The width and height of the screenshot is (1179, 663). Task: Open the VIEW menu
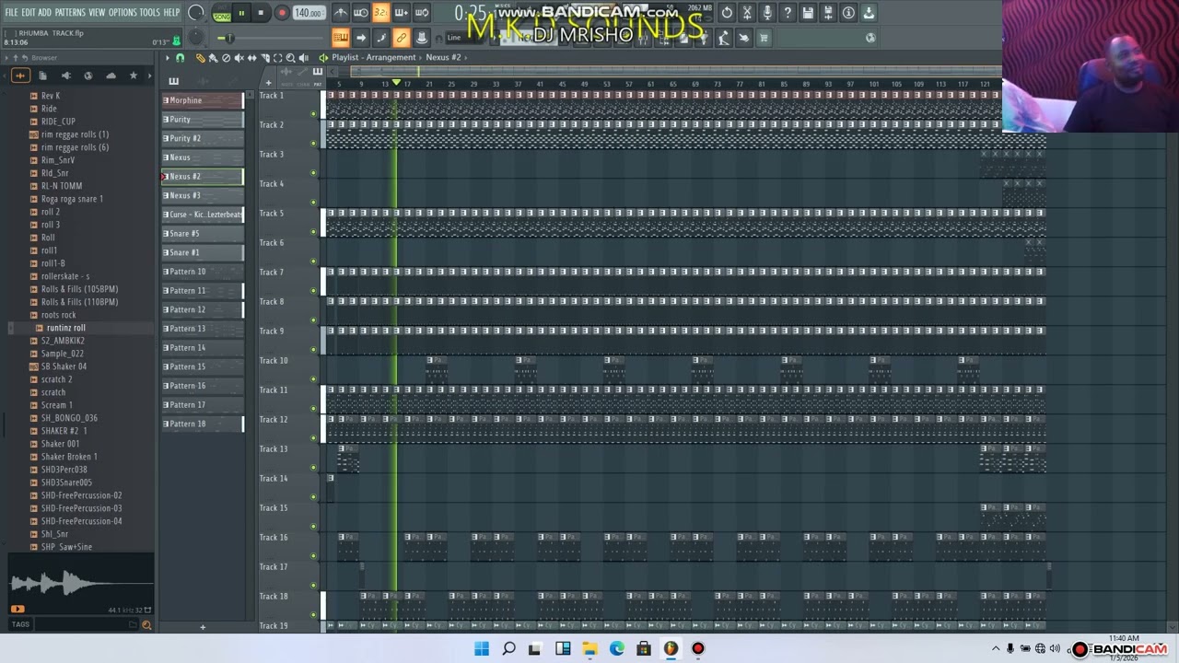point(97,13)
